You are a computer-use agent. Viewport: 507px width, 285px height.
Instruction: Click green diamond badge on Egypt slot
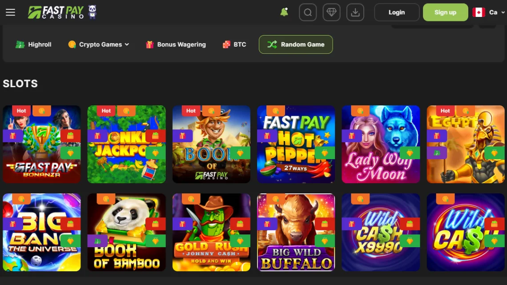[495, 153]
